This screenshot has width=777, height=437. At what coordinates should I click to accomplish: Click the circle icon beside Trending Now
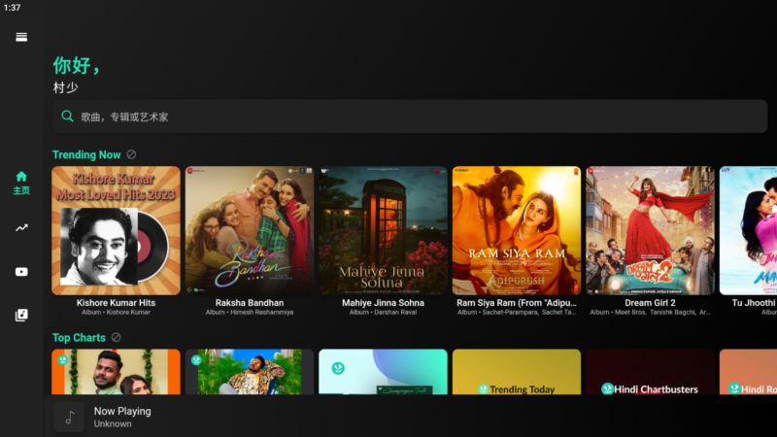[x=131, y=154]
